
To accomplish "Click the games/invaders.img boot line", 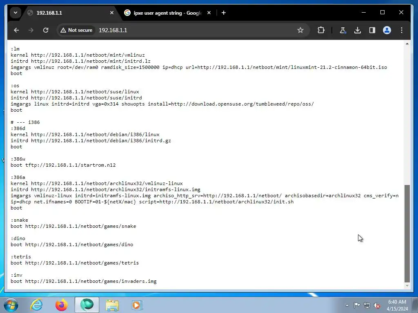I will coord(83,282).
